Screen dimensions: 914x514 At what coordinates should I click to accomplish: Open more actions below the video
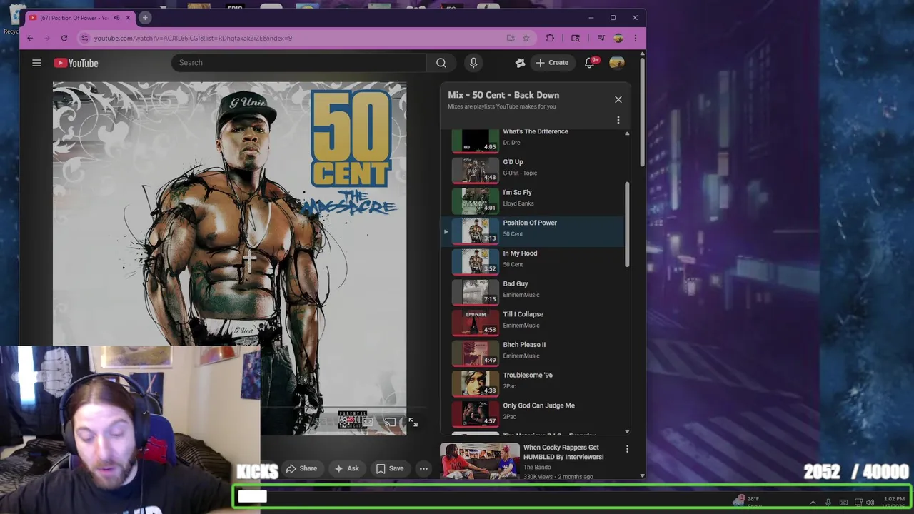pos(423,469)
